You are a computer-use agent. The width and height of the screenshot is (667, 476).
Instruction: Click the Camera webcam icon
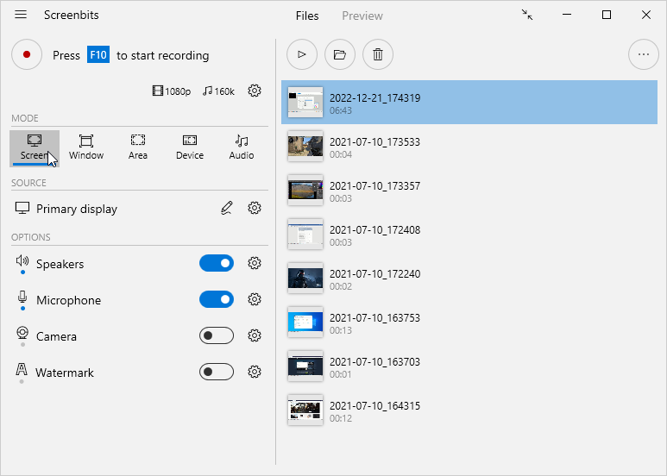tap(22, 333)
